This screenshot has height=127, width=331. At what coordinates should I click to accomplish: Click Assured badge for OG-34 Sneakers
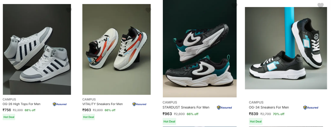[x=311, y=108]
